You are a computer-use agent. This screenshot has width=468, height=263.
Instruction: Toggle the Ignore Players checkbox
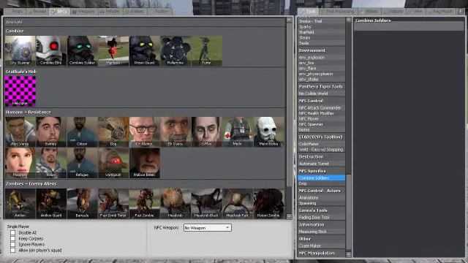[x=13, y=245]
